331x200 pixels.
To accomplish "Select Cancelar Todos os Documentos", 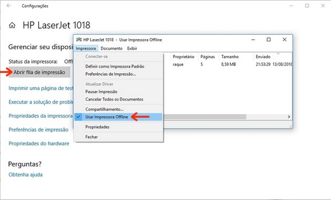I will 114,99.
